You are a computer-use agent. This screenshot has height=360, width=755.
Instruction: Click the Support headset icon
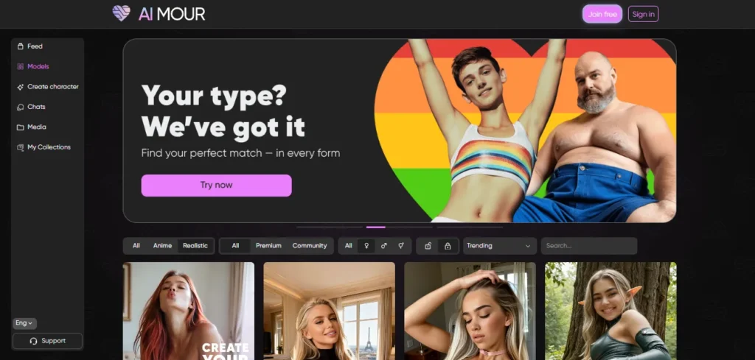(33, 342)
